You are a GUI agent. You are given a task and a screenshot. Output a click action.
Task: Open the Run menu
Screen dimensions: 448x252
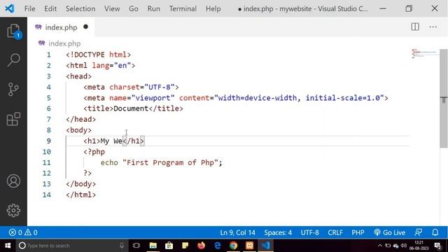[154, 8]
